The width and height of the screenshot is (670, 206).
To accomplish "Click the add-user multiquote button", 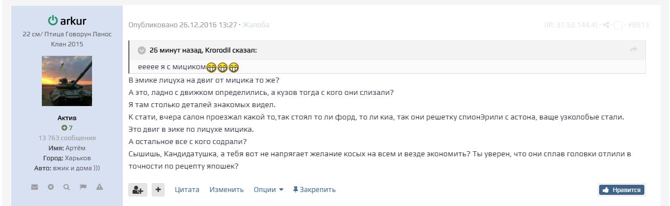I will coord(138,190).
